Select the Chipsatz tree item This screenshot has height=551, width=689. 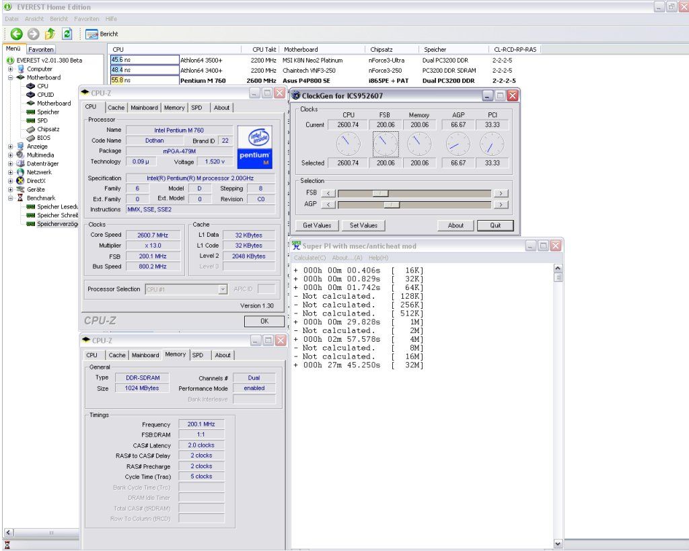pos(48,129)
